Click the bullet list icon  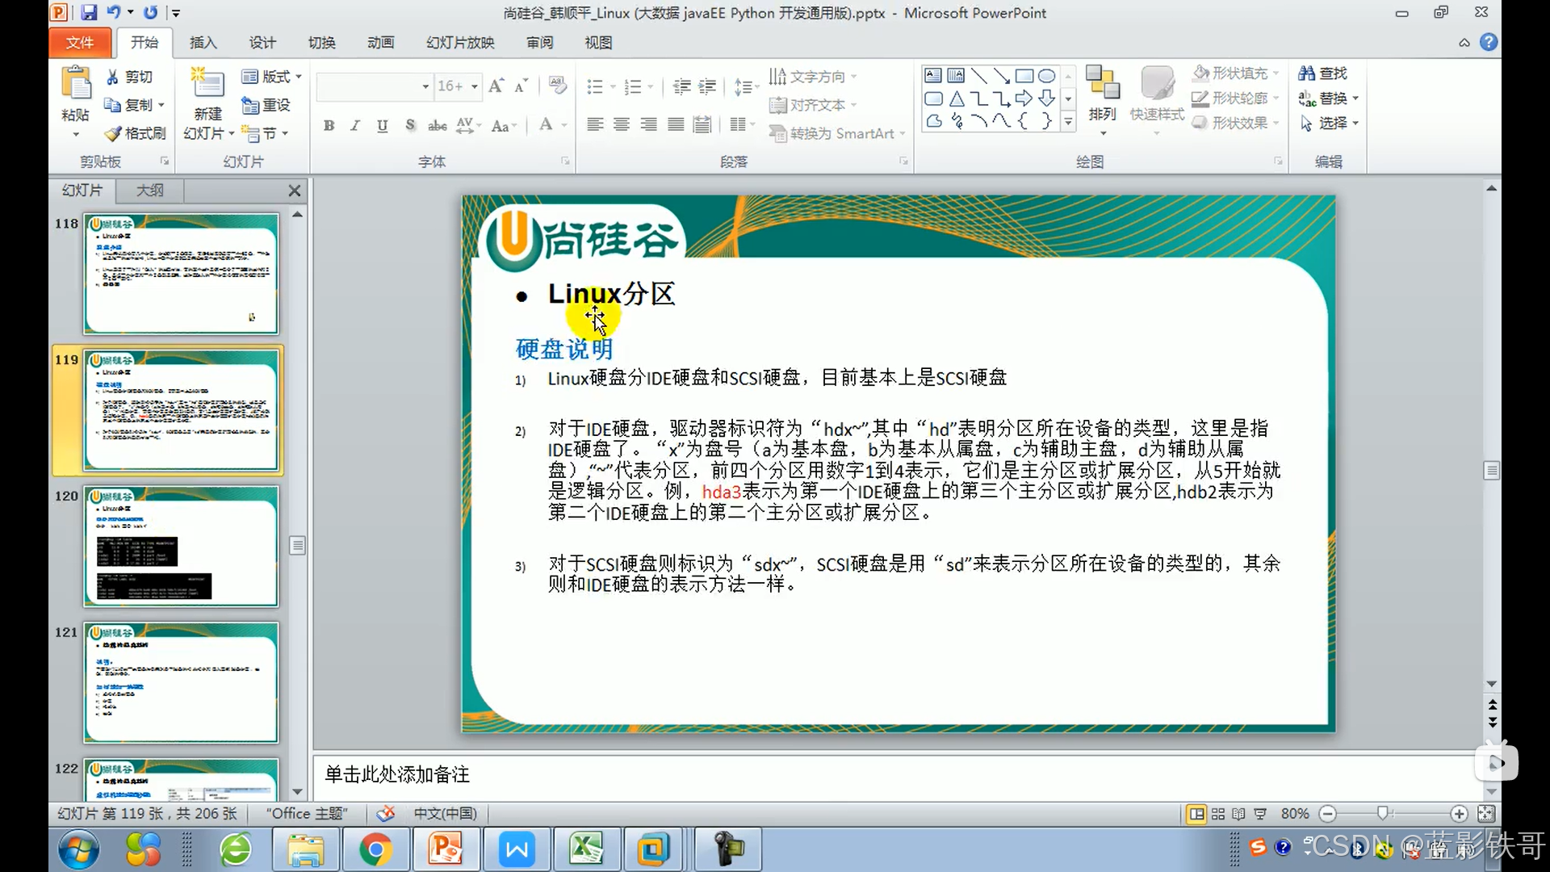coord(595,86)
